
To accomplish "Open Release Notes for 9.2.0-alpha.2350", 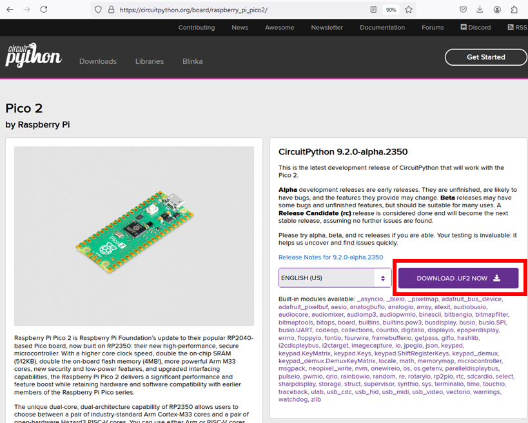I will 331,258.
